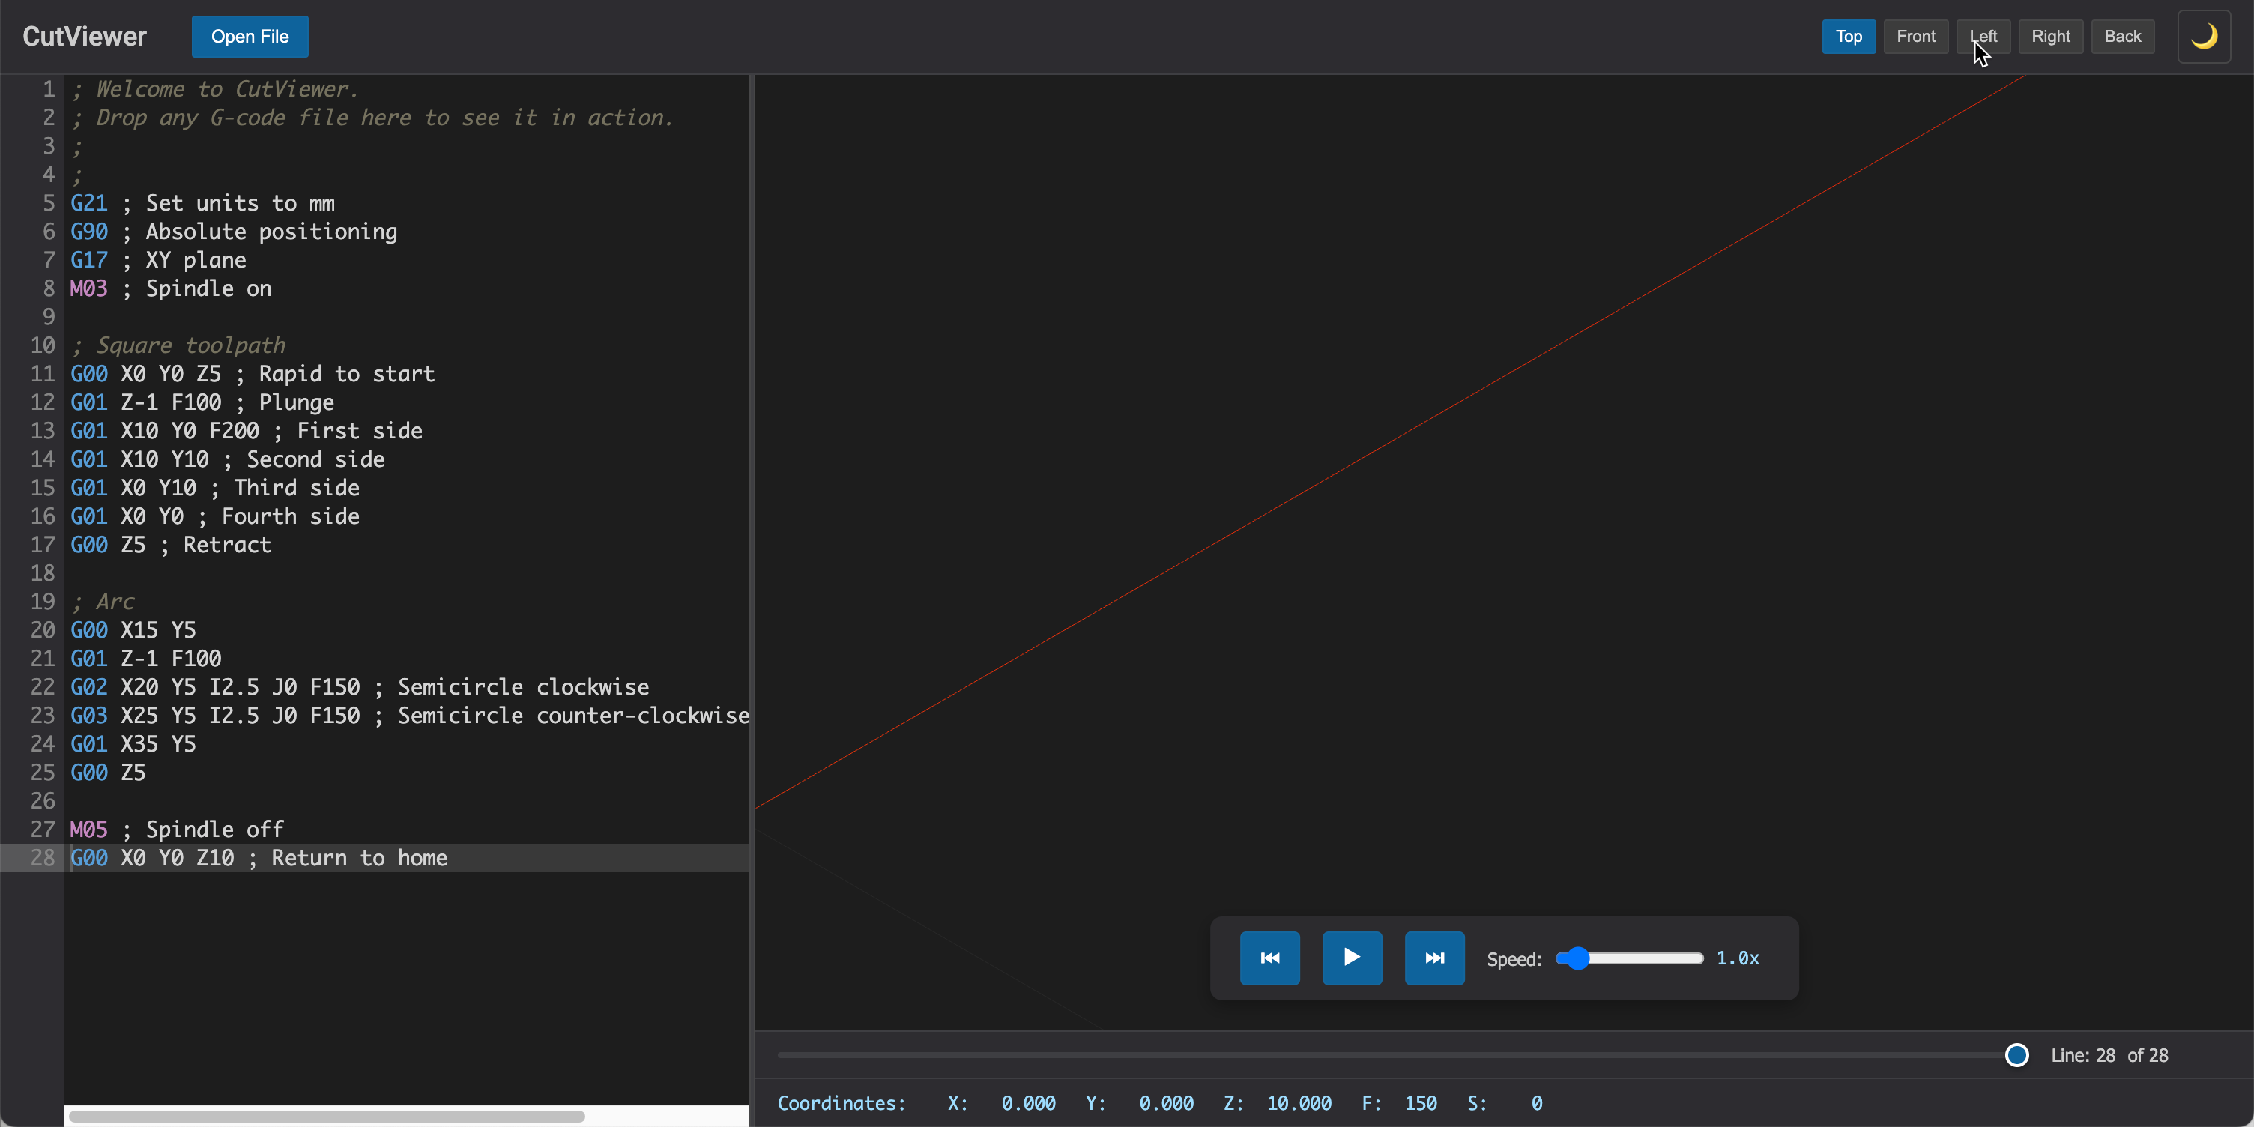
Task: Adjust the Speed slider
Action: pyautogui.click(x=1577, y=958)
